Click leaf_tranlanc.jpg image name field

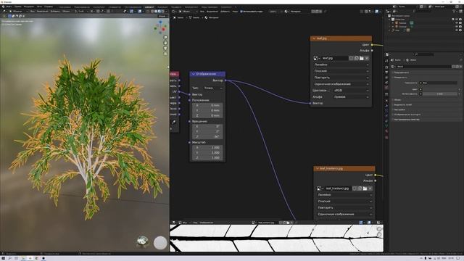point(337,188)
